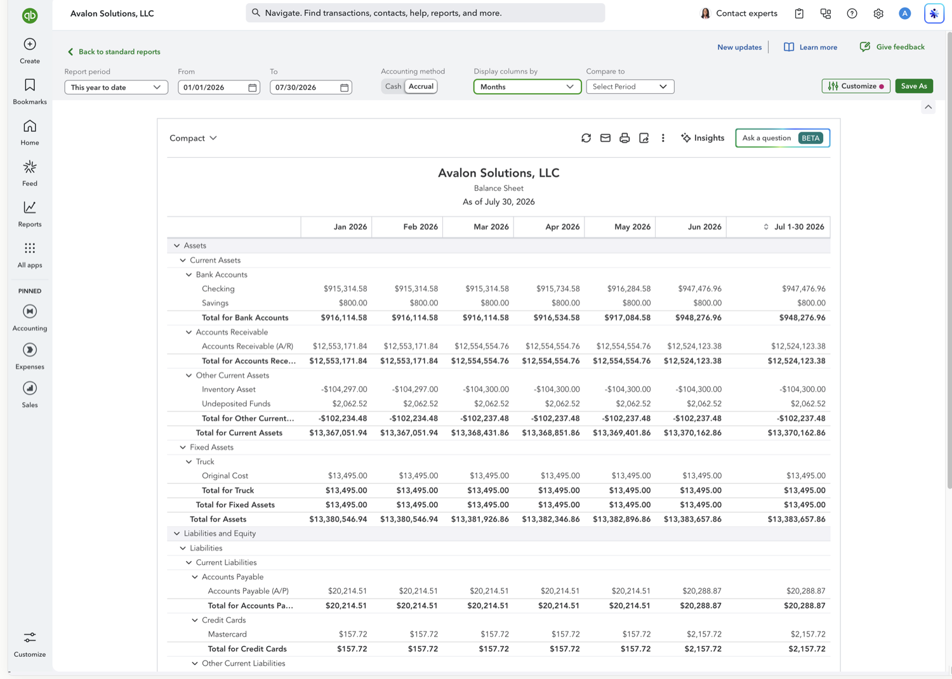Click Back to standard reports link
Viewport: 952px width, 679px height.
[x=114, y=52]
